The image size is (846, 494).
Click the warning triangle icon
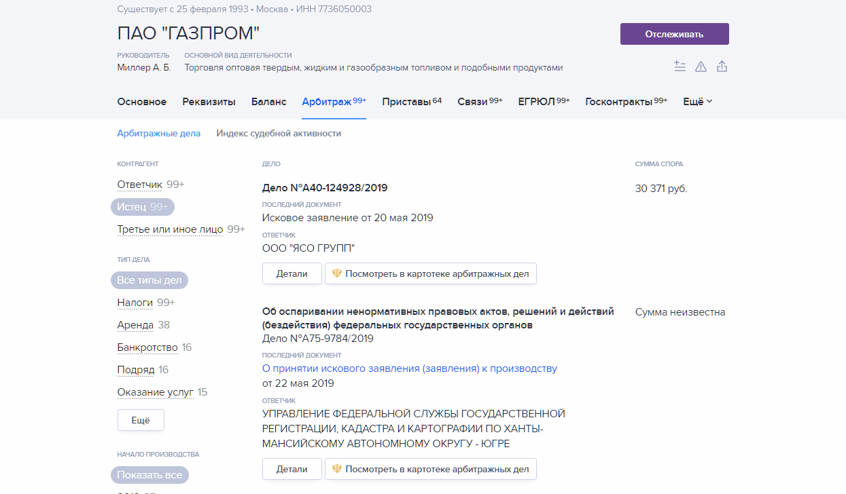click(x=701, y=66)
